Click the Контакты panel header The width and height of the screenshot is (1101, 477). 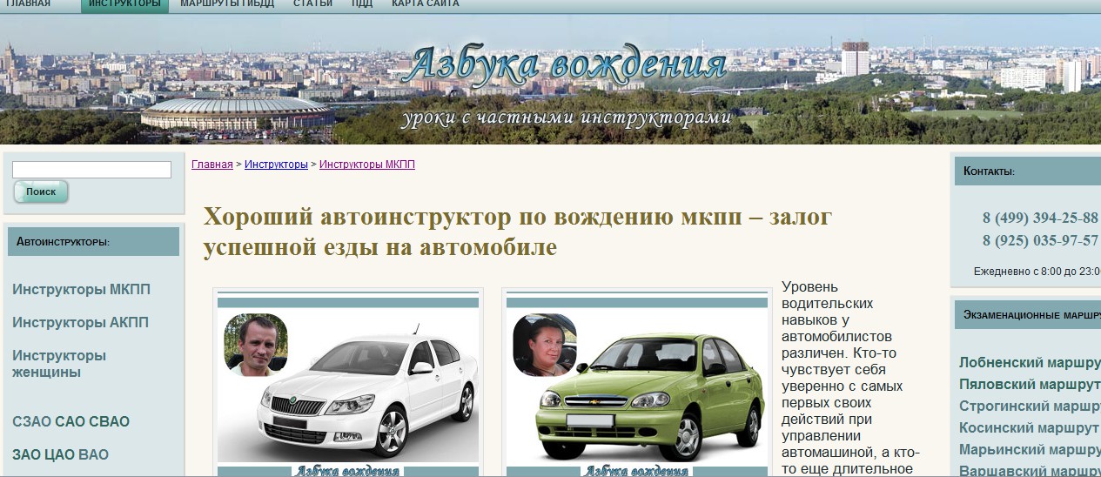pos(1028,171)
